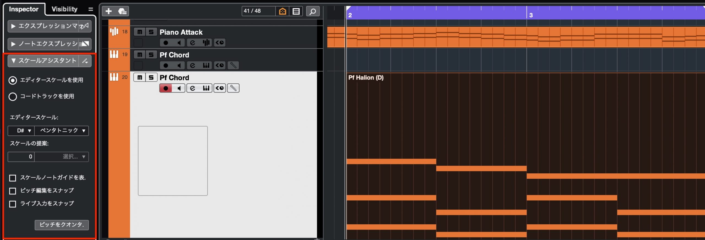Click the scale suggestion count field showing 0
Image resolution: width=705 pixels, height=240 pixels.
point(21,157)
